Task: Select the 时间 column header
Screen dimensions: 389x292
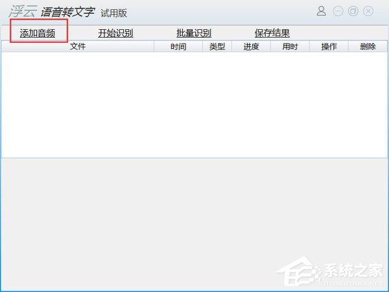Action: [178, 47]
